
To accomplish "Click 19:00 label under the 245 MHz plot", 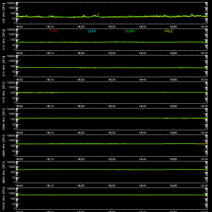I will [204, 27].
